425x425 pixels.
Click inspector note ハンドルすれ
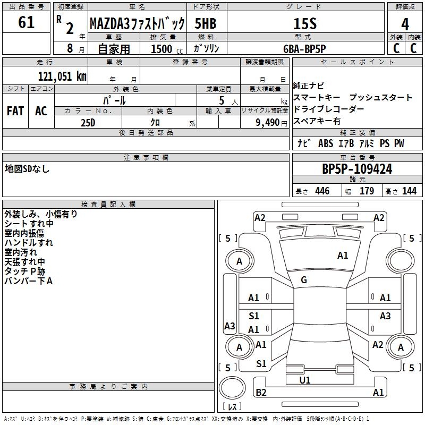29,243
